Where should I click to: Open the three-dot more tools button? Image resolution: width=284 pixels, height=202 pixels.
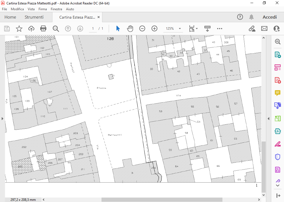coord(220,29)
